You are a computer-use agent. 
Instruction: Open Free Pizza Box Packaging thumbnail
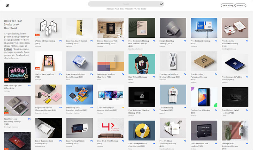(204, 61)
